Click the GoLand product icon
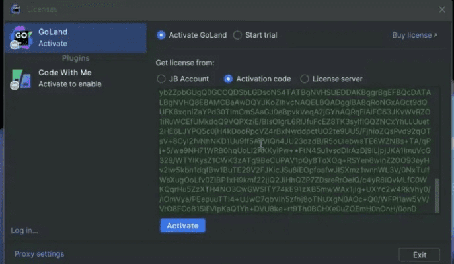This screenshot has height=264, width=454. point(20,38)
